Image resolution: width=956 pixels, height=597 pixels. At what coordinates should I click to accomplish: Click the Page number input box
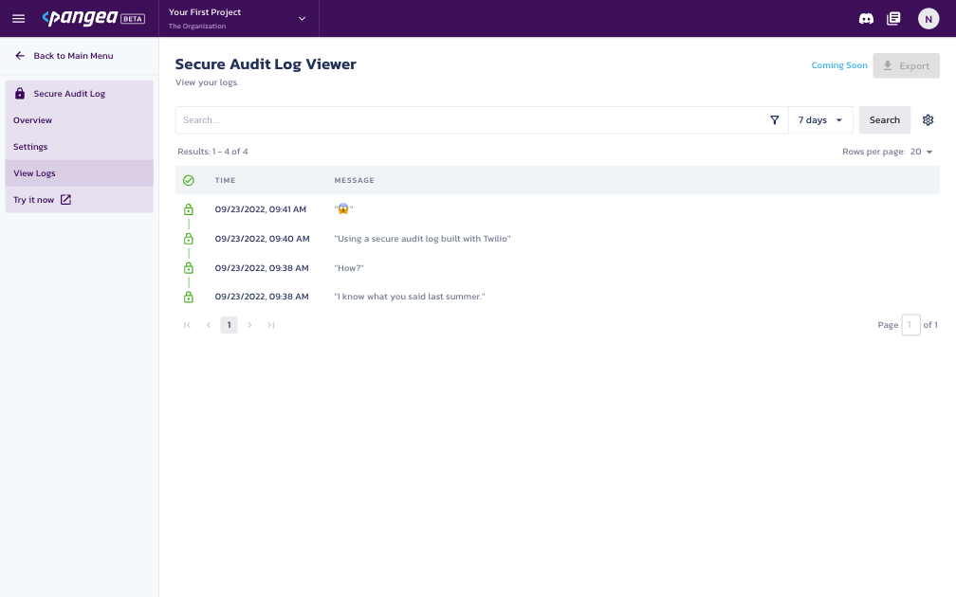click(910, 325)
